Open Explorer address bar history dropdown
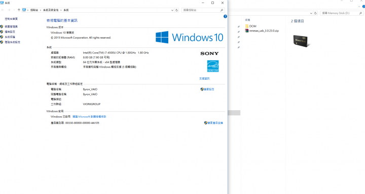Screen dimensions: 365x194 point(311,13)
